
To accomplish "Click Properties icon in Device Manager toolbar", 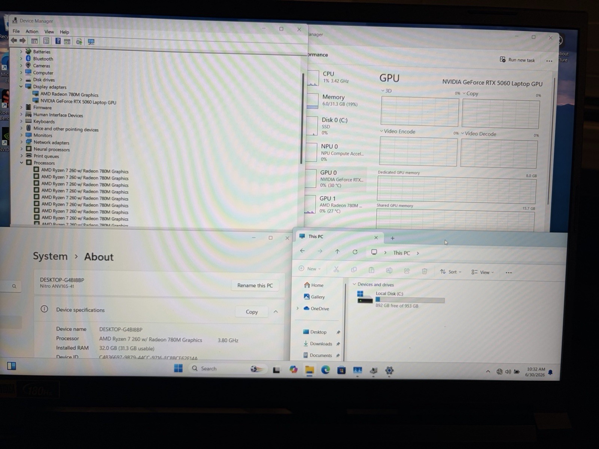I will [46, 41].
